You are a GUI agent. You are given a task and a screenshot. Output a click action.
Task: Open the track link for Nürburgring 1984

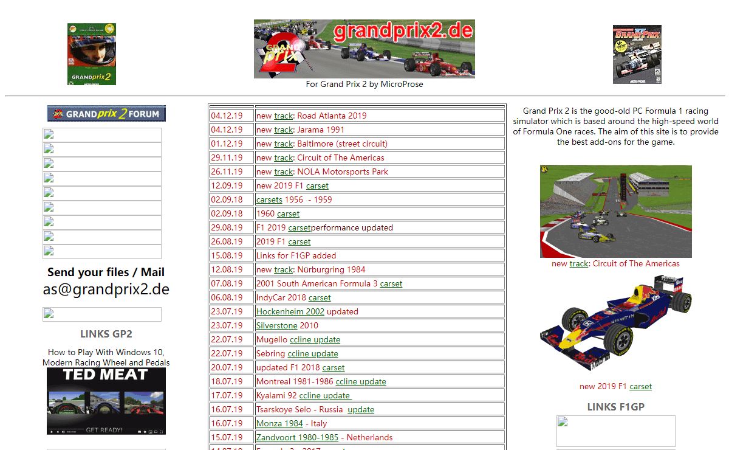(284, 269)
